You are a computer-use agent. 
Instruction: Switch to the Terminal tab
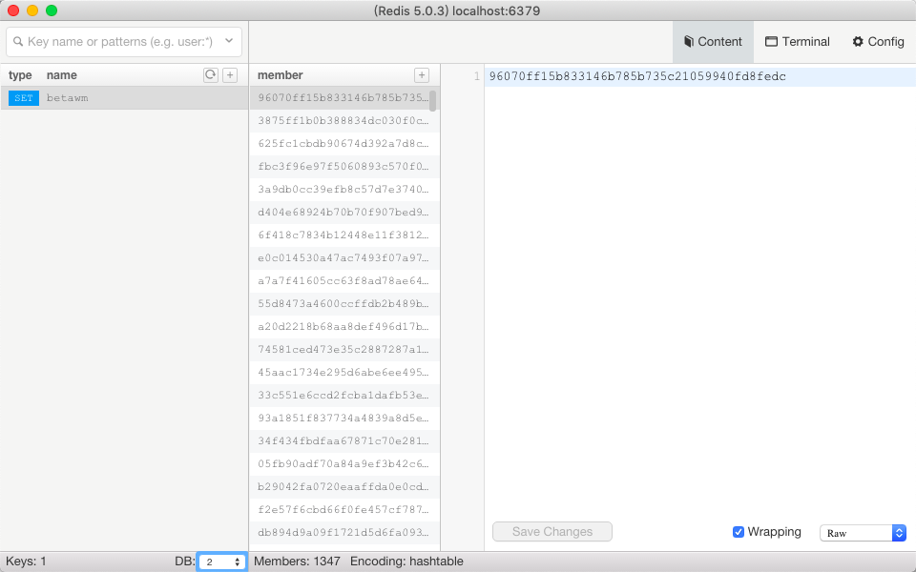point(797,41)
